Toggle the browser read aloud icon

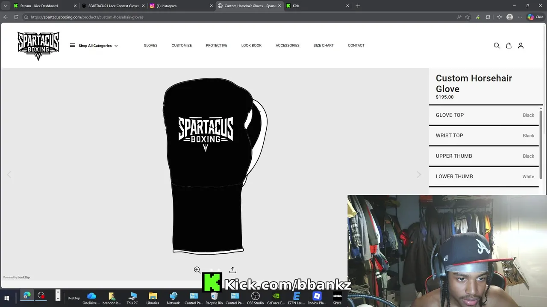coord(459,17)
